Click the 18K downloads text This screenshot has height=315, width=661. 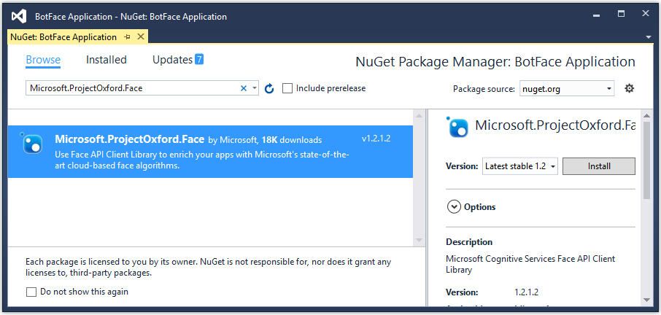click(292, 140)
